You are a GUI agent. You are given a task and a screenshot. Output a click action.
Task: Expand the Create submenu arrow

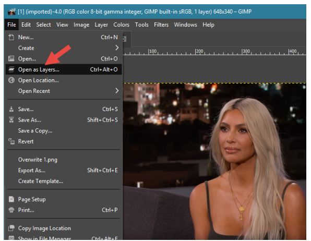117,48
